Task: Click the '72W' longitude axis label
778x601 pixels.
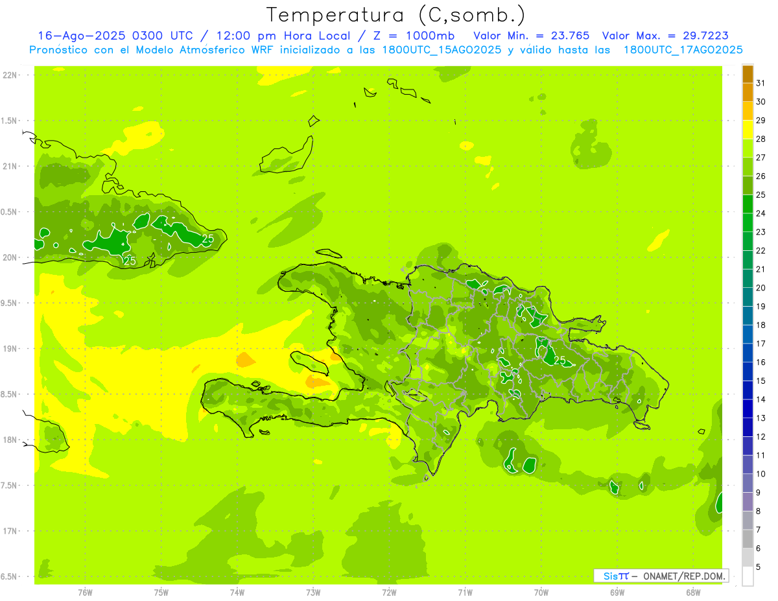Action: click(389, 593)
